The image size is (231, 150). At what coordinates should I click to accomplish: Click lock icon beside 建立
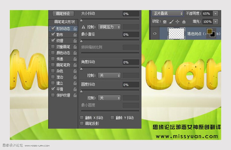coord(75,83)
